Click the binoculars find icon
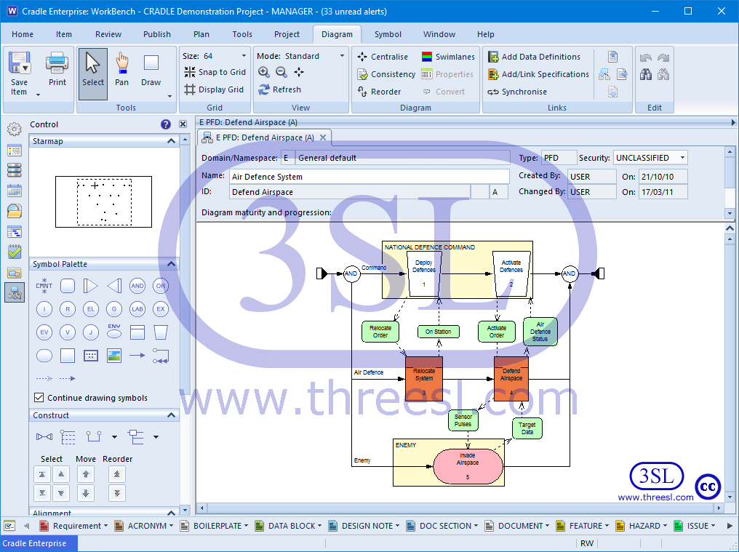The image size is (739, 552). (x=646, y=74)
